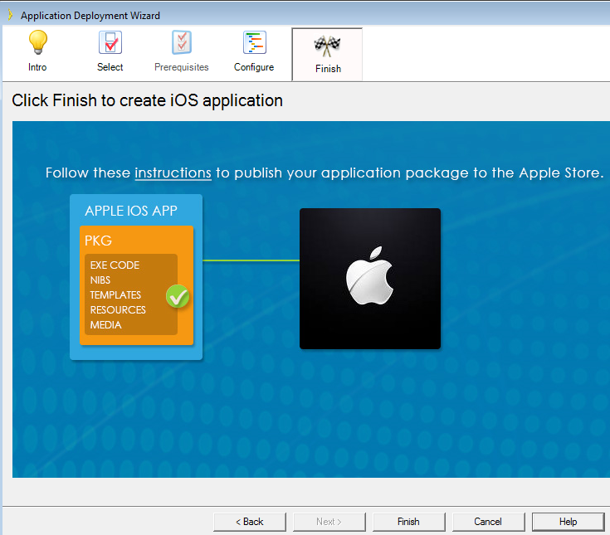
Task: Click the RESOURCES entry
Action: pos(118,310)
